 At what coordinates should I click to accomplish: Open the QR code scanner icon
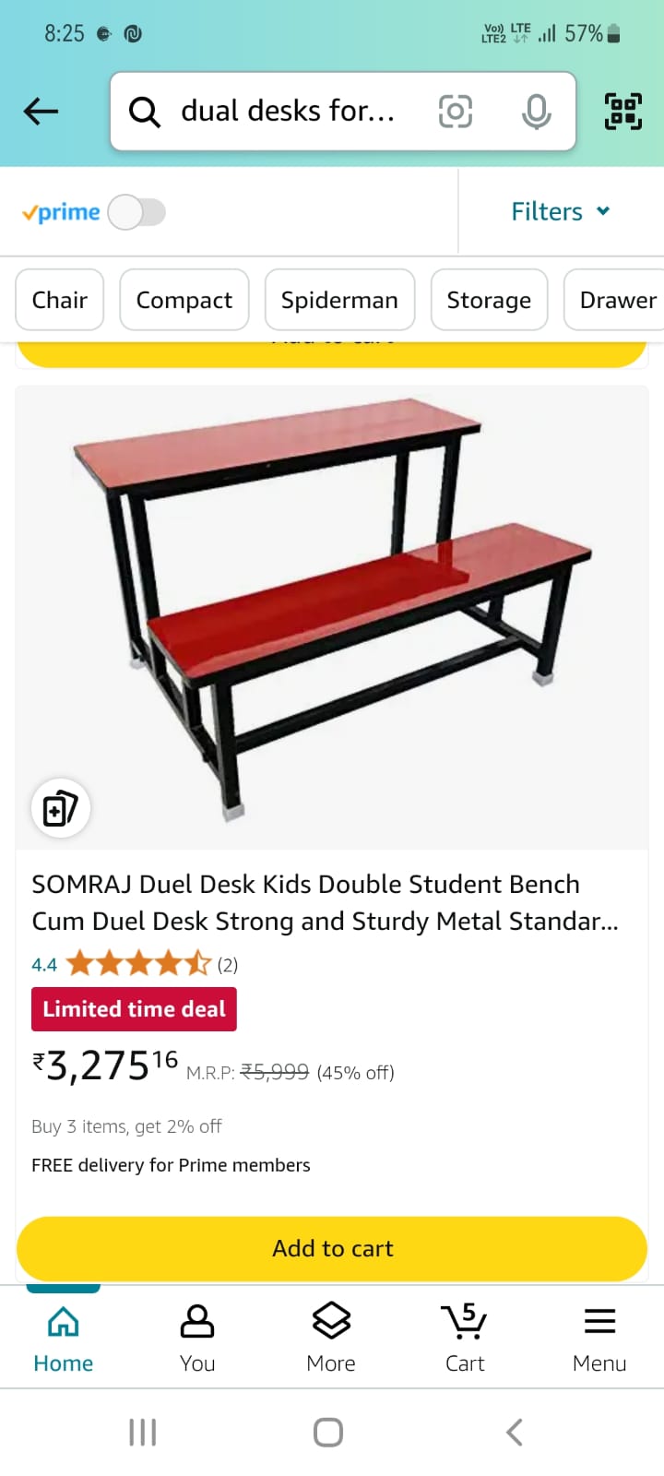click(x=623, y=112)
